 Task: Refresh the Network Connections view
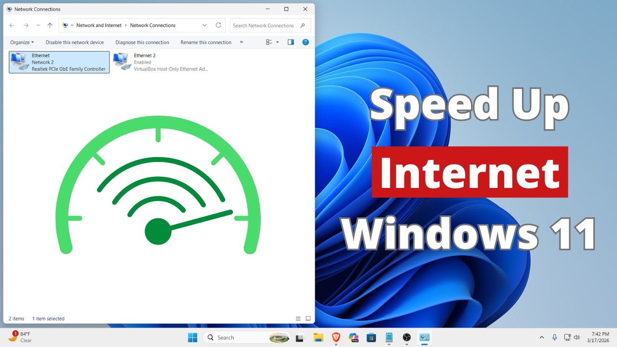tap(218, 26)
